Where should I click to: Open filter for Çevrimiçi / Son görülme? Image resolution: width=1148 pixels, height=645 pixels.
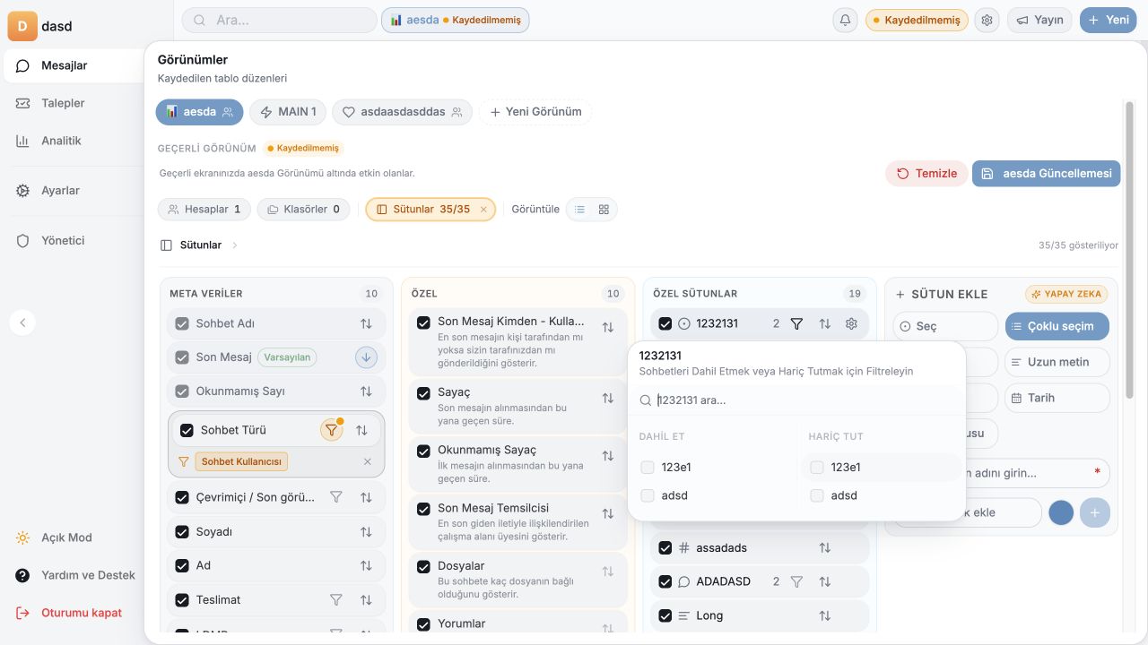click(x=336, y=497)
